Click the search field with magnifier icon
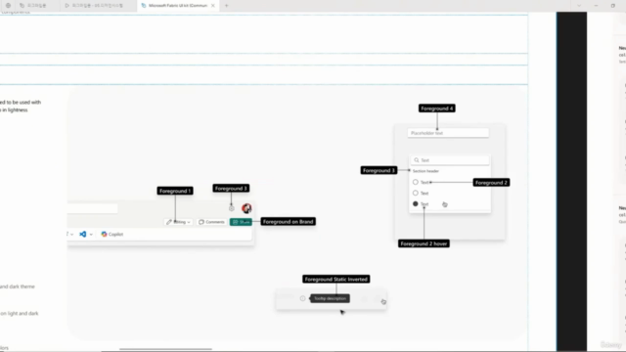The width and height of the screenshot is (626, 352). click(450, 160)
